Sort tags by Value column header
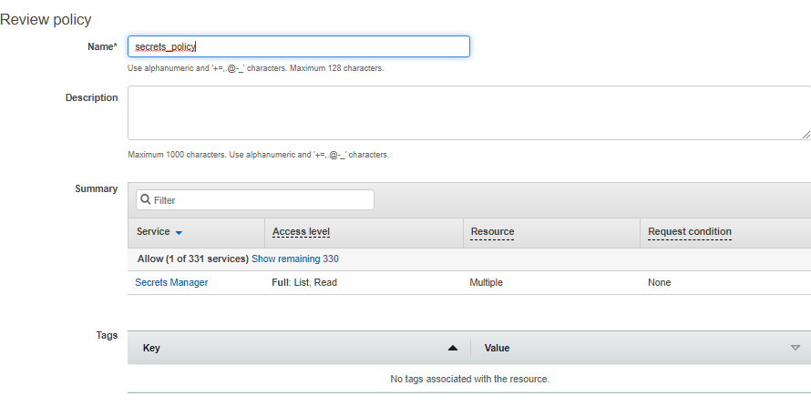Screen dimensions: 811x406 point(497,348)
